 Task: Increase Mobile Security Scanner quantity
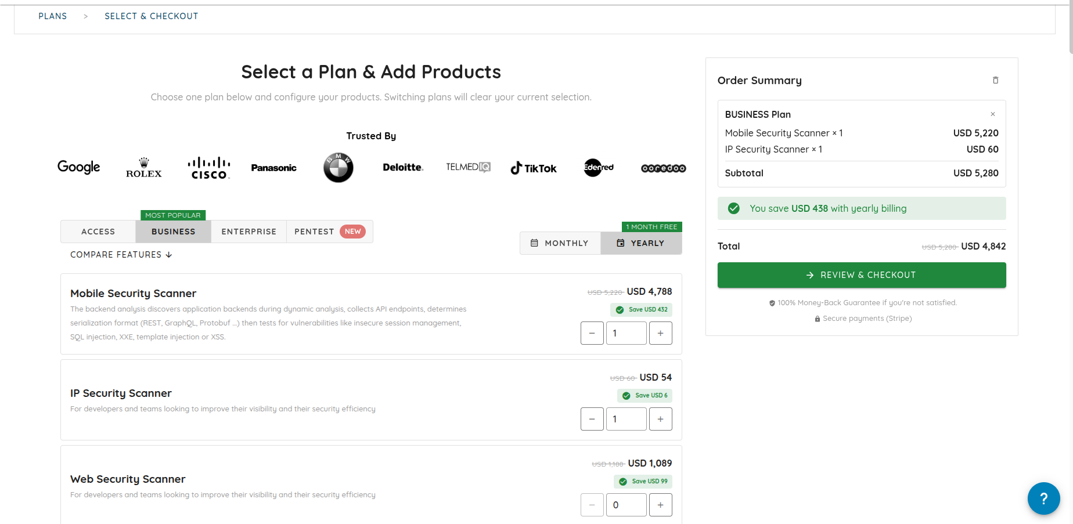coord(660,333)
